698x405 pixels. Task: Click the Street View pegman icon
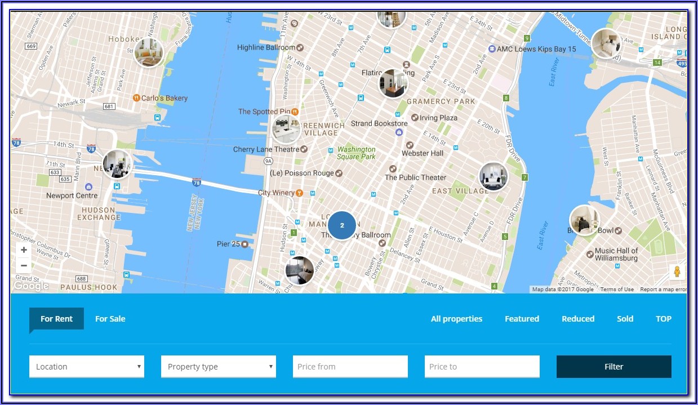(677, 272)
